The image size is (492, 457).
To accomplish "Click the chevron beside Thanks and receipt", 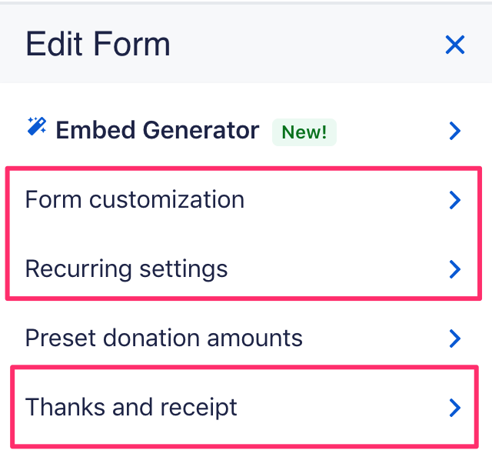I will tap(455, 408).
